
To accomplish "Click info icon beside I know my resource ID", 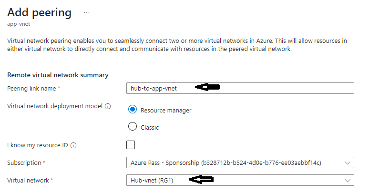I will tap(73, 145).
